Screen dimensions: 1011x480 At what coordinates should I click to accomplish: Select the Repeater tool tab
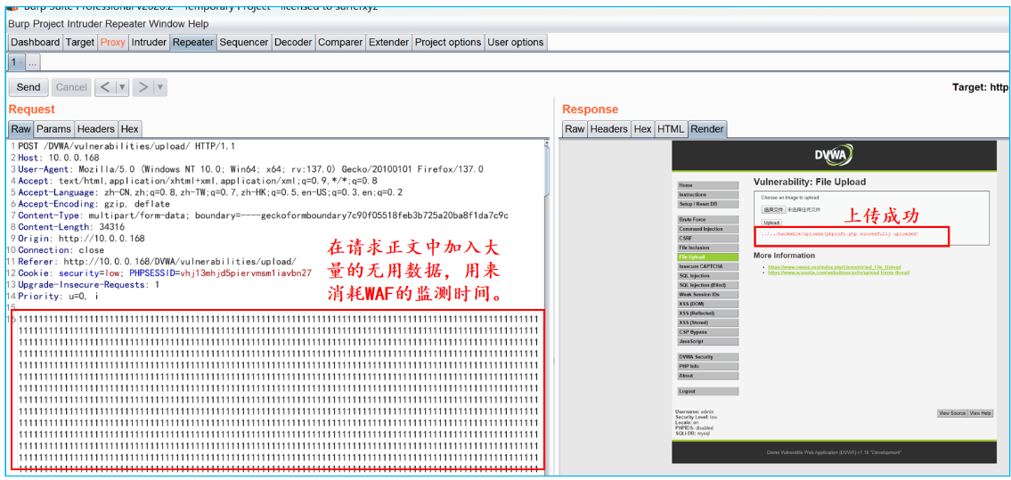[x=192, y=43]
